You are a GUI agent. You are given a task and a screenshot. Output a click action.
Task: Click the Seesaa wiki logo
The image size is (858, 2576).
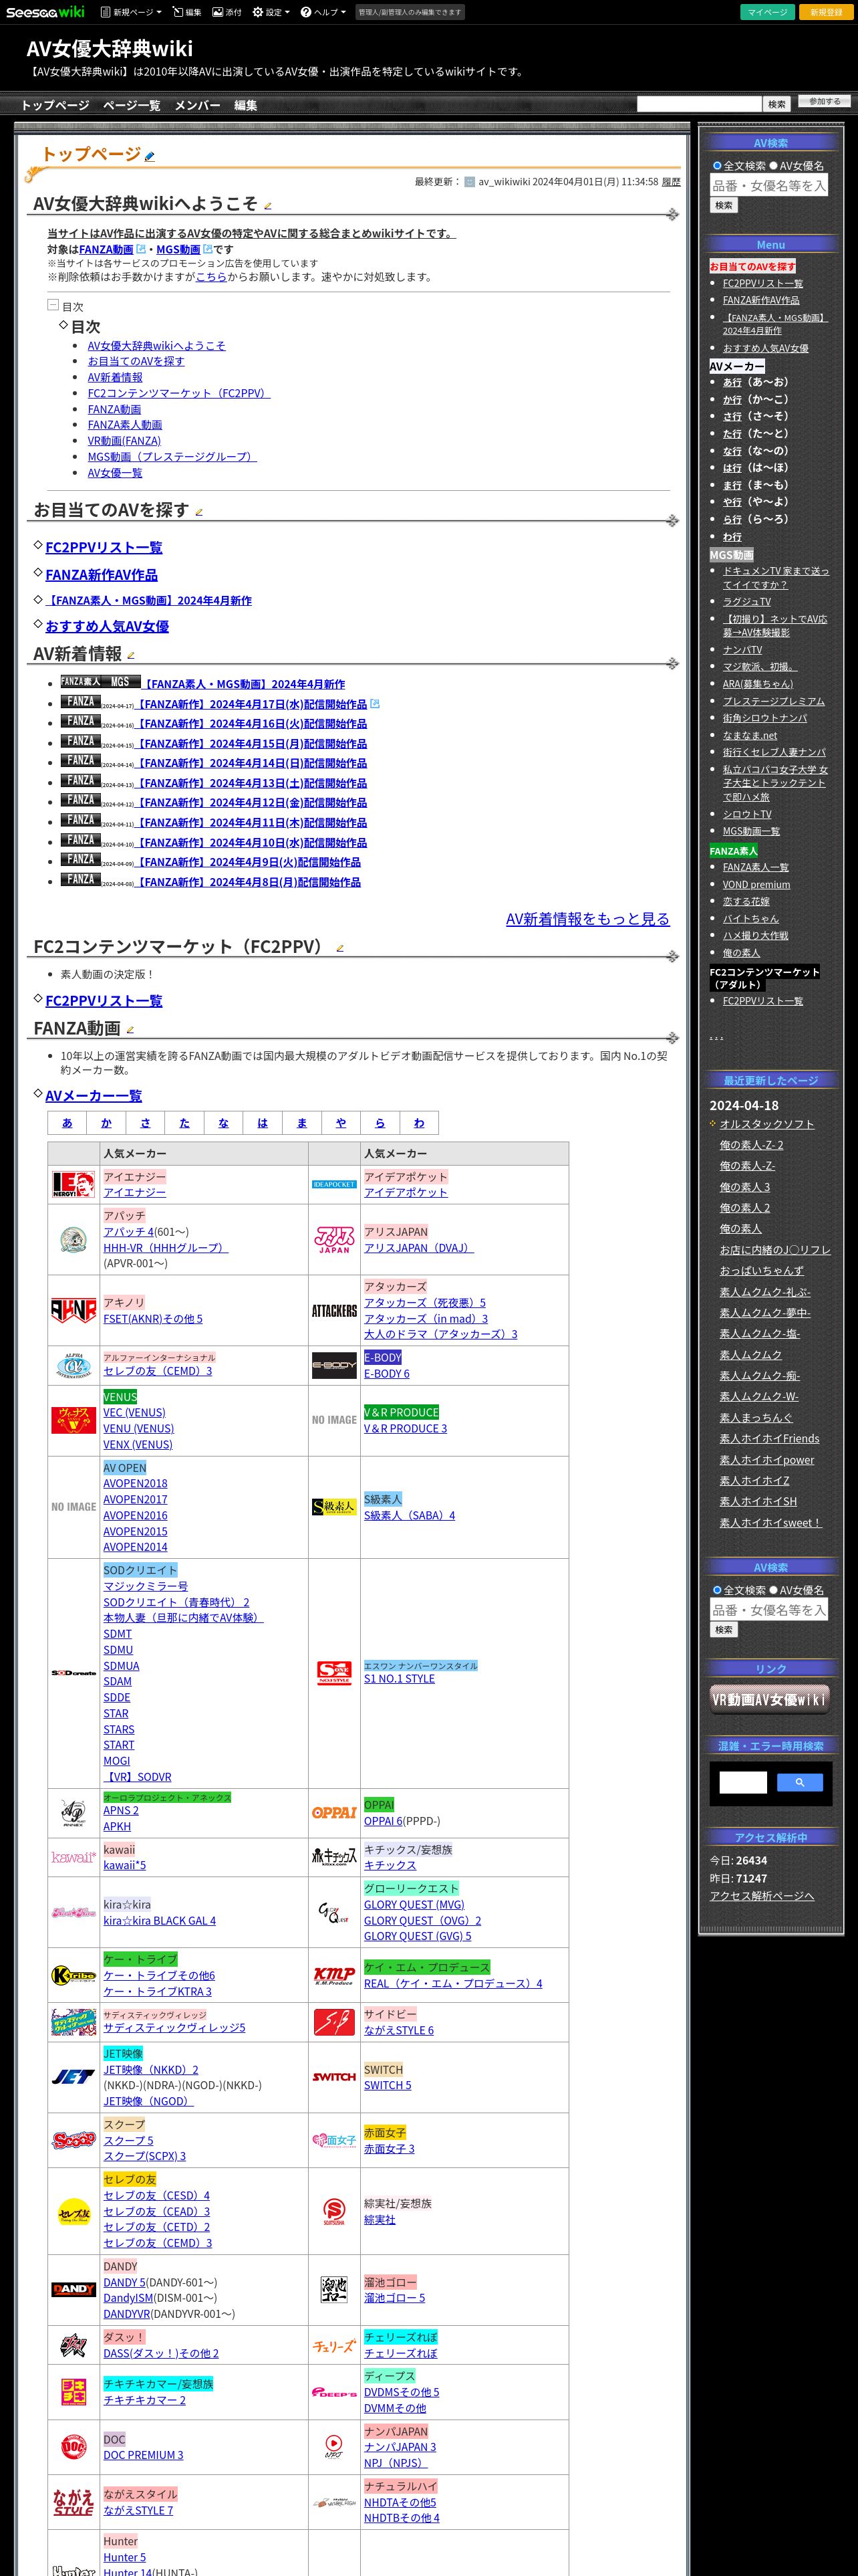[x=46, y=12]
